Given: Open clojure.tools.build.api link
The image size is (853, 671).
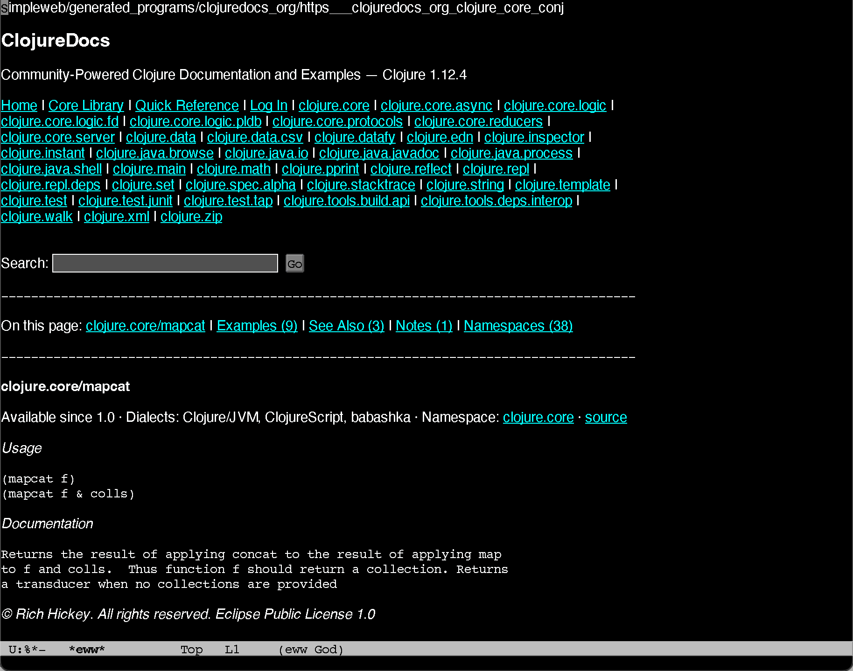Looking at the screenshot, I should 347,201.
